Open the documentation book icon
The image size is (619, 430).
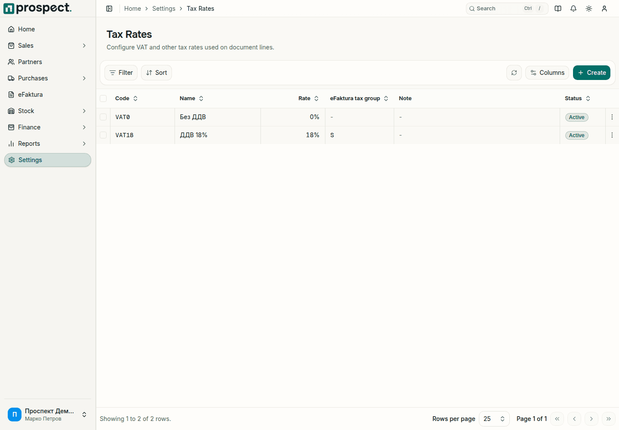pyautogui.click(x=558, y=9)
